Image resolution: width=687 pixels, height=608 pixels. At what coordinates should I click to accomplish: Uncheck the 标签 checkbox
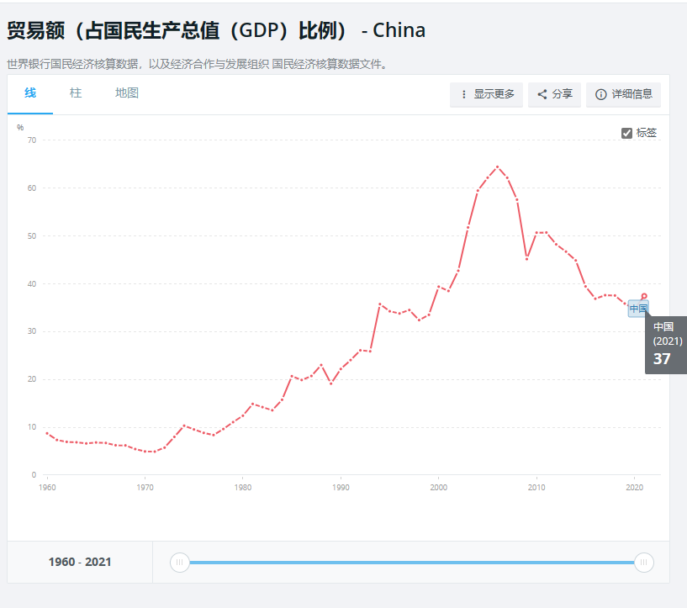626,133
